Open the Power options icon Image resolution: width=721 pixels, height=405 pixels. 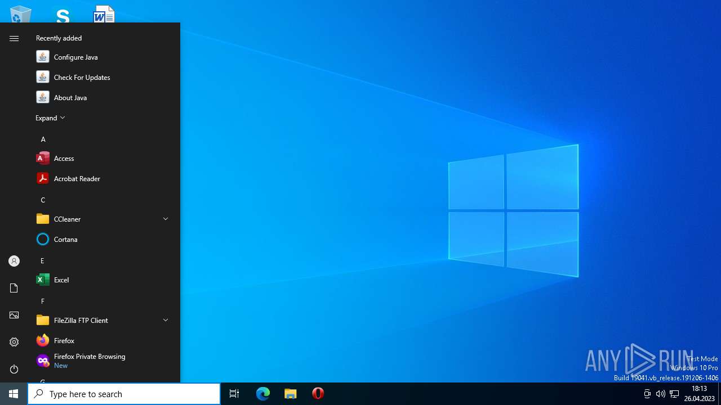point(14,369)
